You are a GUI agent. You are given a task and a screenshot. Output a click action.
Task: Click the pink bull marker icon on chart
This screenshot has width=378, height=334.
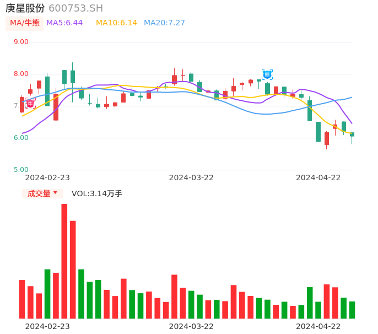click(x=30, y=103)
